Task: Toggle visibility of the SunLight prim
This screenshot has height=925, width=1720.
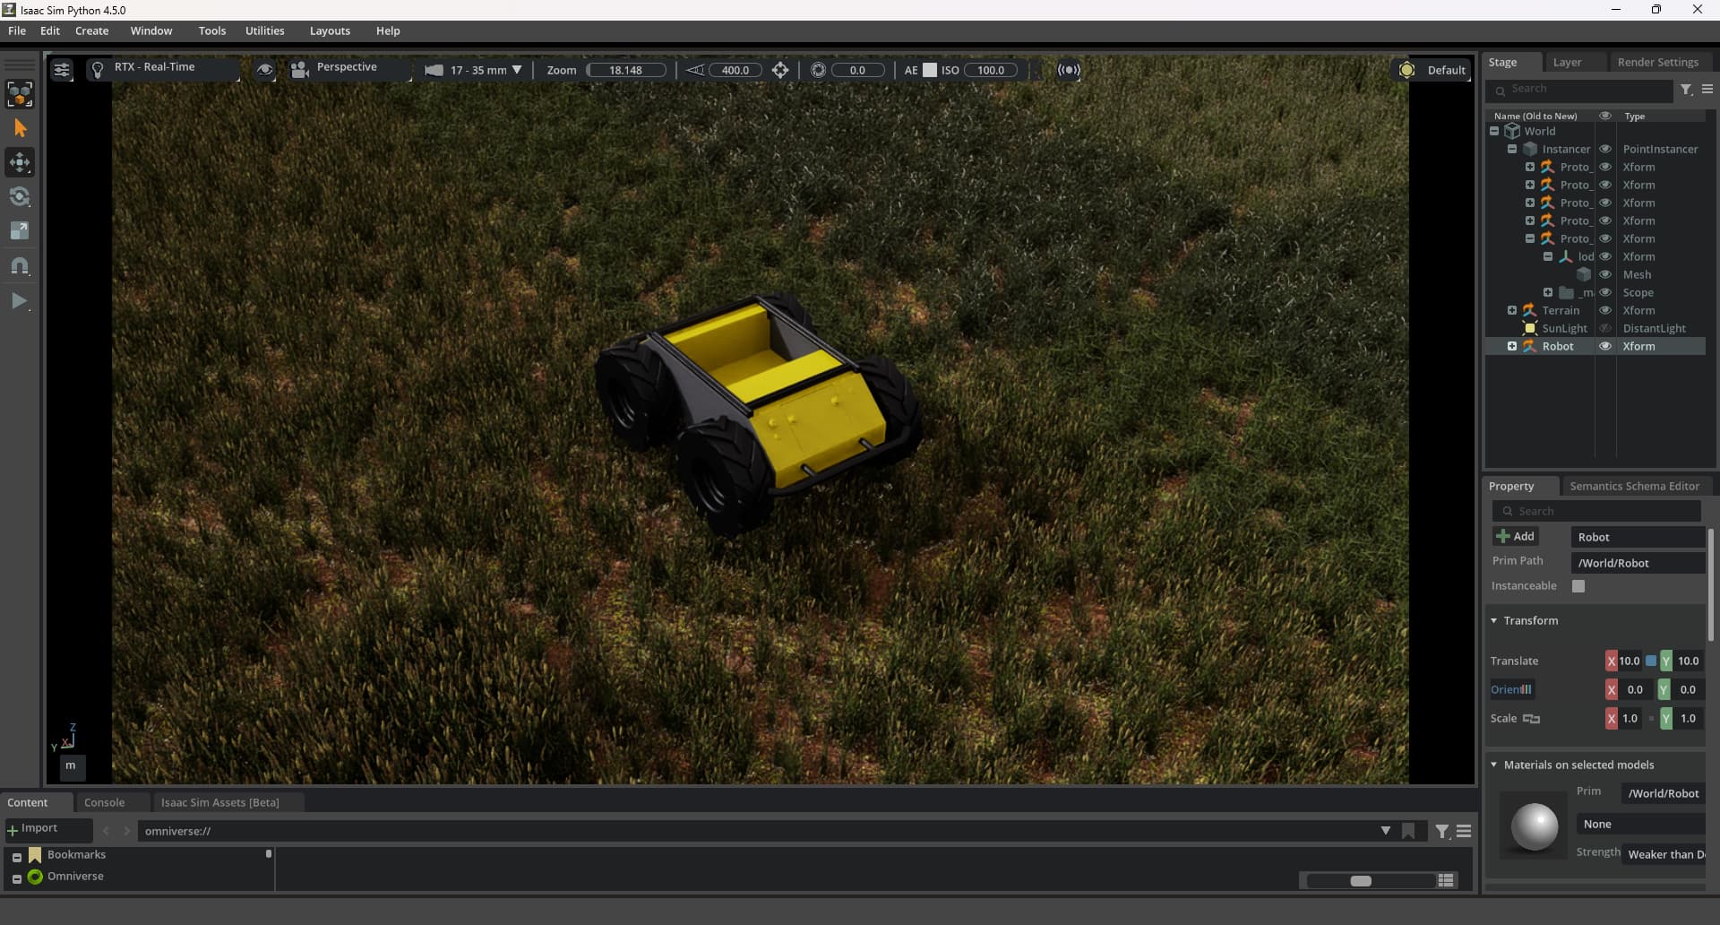Action: pyautogui.click(x=1605, y=328)
